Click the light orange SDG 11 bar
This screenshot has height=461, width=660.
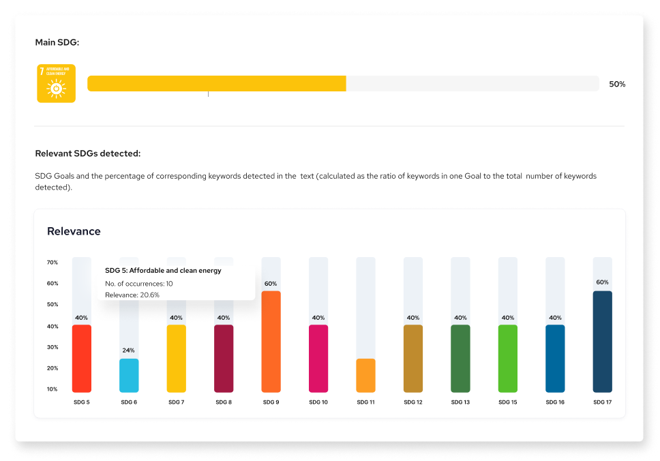[x=365, y=375]
